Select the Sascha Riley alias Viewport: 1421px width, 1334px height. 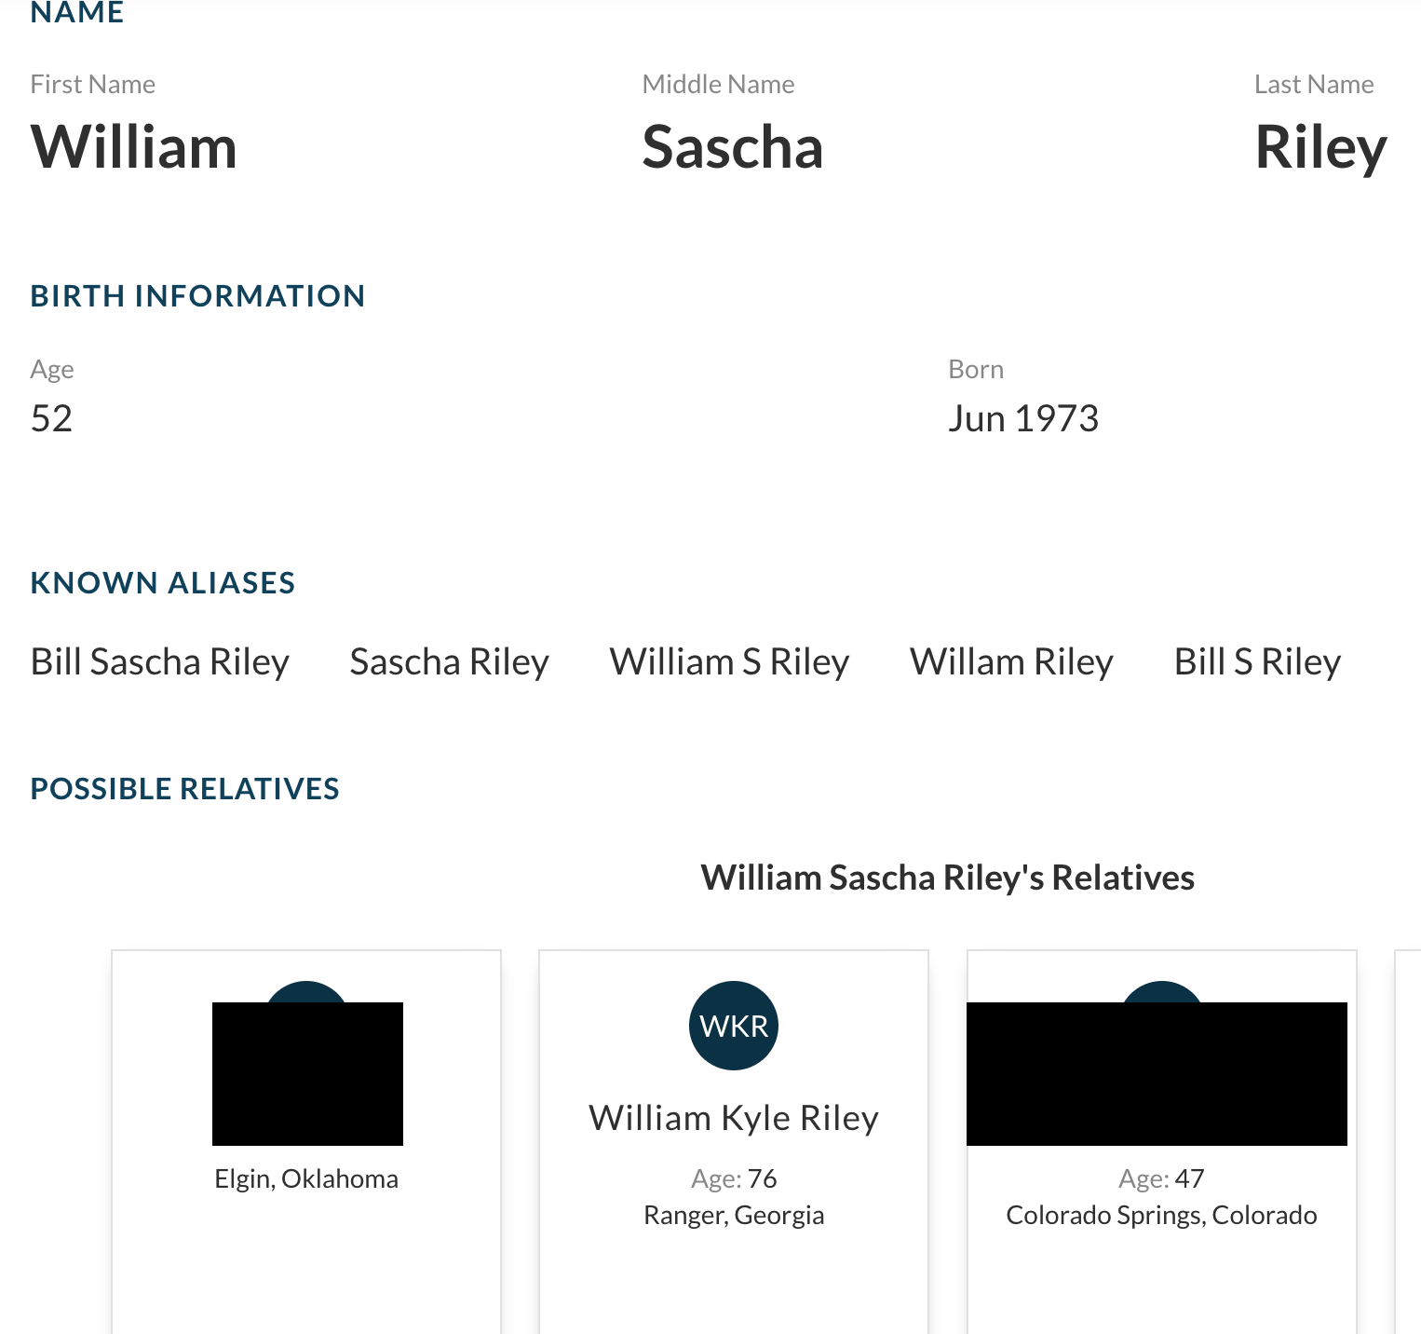pyautogui.click(x=449, y=662)
